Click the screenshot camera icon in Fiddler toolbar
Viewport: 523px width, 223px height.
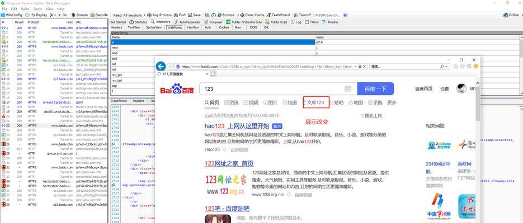coord(207,15)
